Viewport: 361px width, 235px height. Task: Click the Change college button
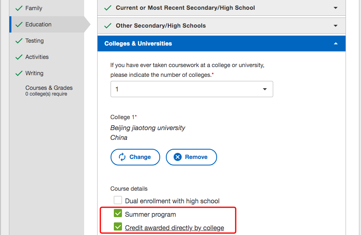point(135,157)
